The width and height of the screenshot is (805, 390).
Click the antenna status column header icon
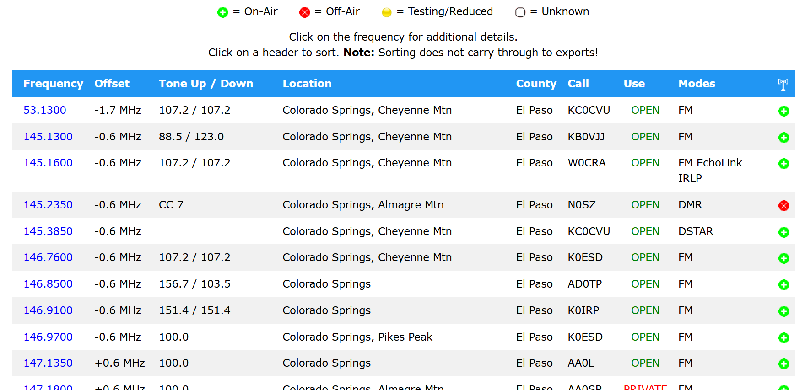[x=783, y=84]
